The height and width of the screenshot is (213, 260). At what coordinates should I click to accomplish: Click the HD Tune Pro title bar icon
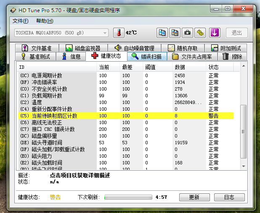coord(13,10)
